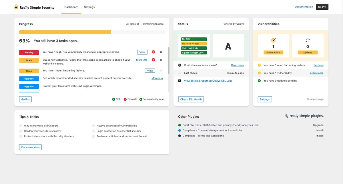Show Remaining tasks(3) filter

154,24
